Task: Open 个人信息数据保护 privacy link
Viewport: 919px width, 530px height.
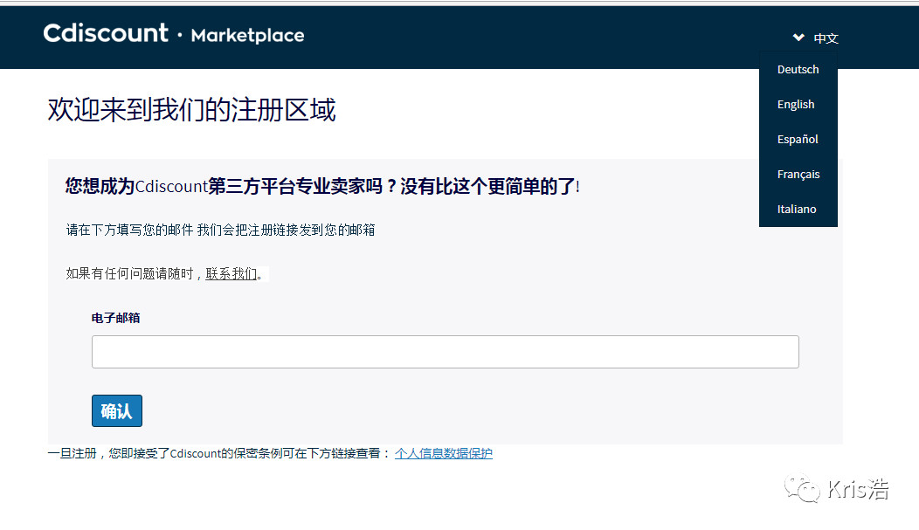Action: point(444,453)
